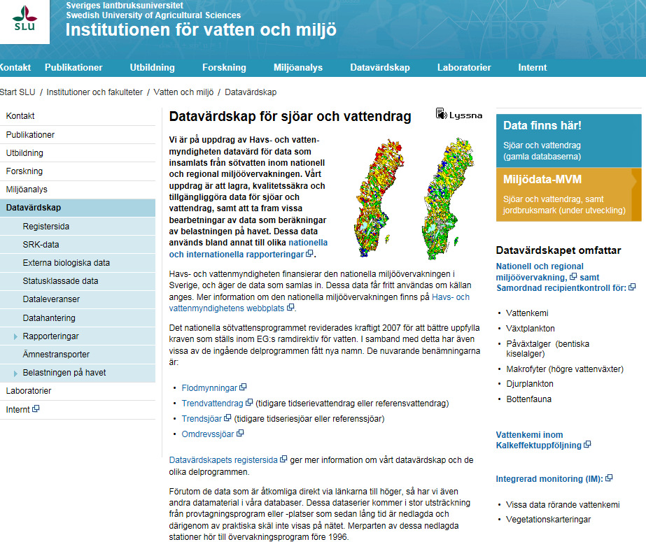Open Forskning in left sidebar

click(78, 171)
